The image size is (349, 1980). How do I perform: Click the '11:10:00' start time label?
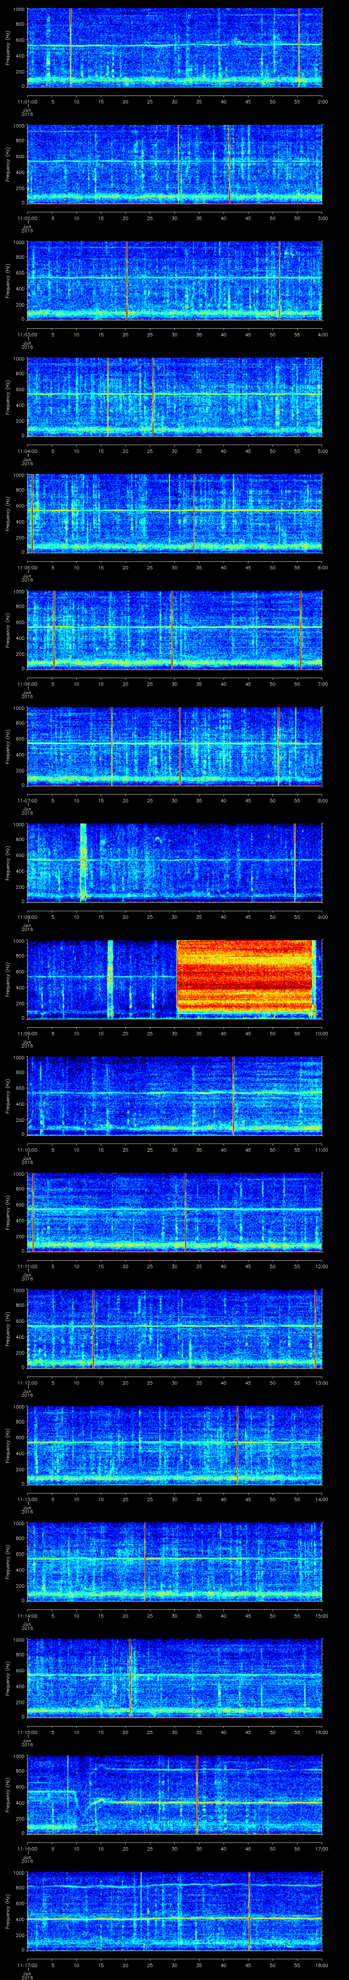point(27,1150)
